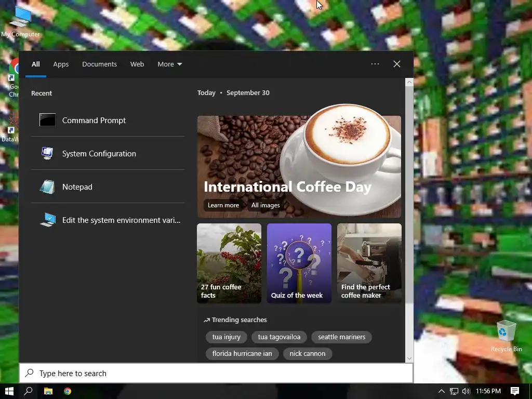This screenshot has width=532, height=399.
Task: Select the My Computer desktop icon
Action: pos(20,21)
